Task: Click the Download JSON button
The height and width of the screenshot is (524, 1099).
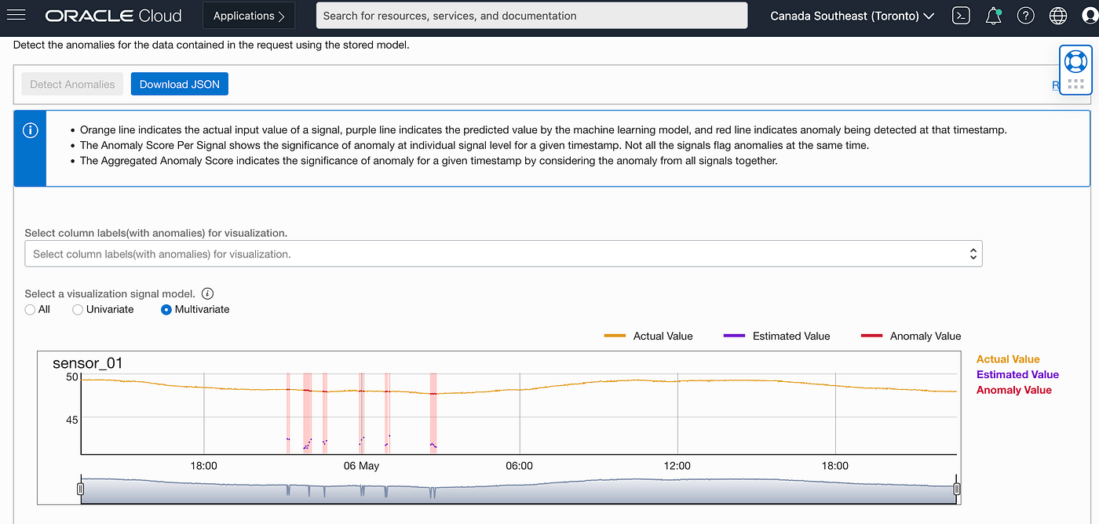Action: pos(179,83)
